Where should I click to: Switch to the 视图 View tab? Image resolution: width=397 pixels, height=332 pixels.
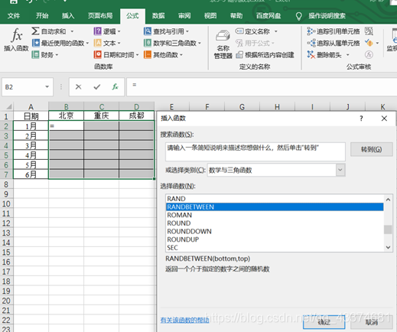coord(210,16)
